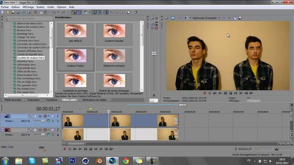Copy preview snapshot to clipboard
The width and height of the screenshot is (294, 165).
pyautogui.click(x=235, y=18)
